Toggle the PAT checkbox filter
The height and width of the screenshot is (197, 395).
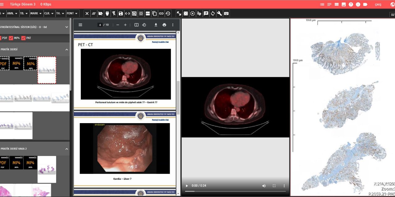pyautogui.click(x=23, y=38)
